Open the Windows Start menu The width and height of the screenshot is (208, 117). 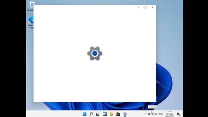(84, 114)
